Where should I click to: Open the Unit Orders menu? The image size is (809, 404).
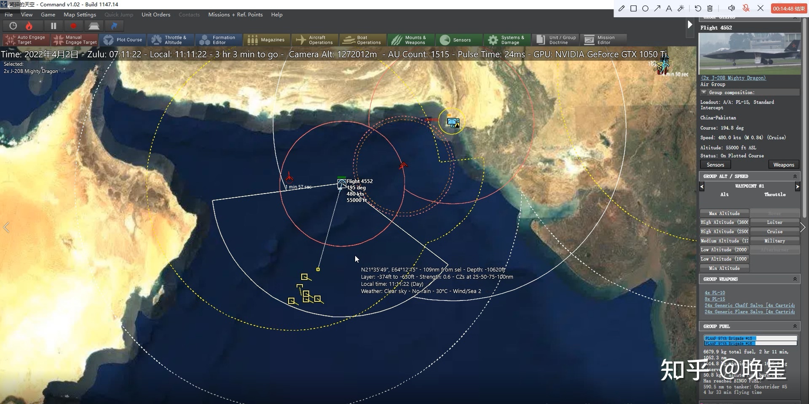[x=156, y=15]
